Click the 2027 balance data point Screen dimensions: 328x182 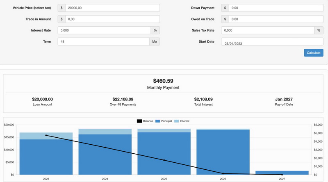pyautogui.click(x=282, y=175)
